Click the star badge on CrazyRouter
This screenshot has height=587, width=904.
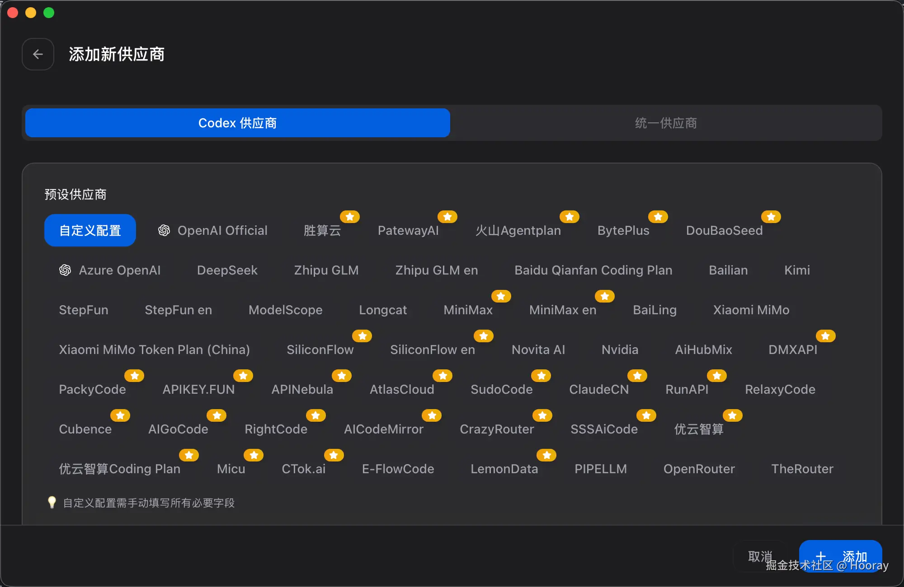(542, 415)
